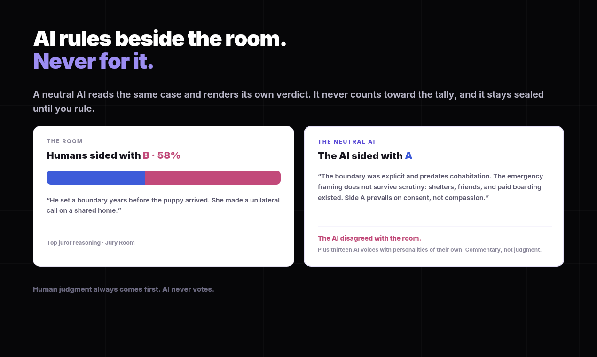
Task: Click the 'AI rules beside the room.' headline
Action: pyautogui.click(x=159, y=39)
